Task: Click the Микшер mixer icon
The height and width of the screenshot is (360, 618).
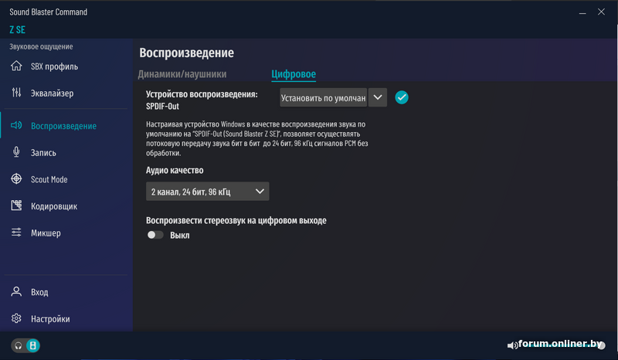Action: 16,233
